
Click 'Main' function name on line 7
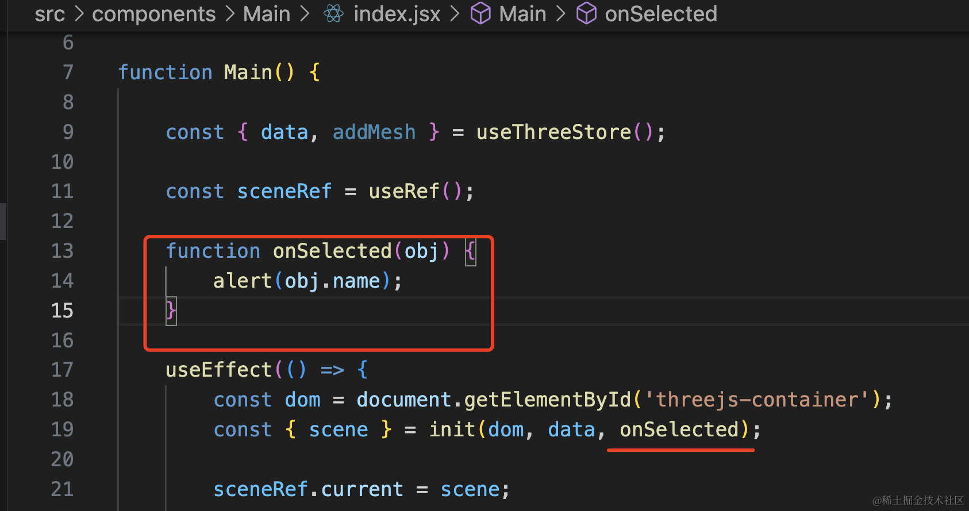pyautogui.click(x=248, y=72)
